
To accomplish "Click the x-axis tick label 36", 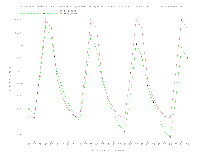I will [97, 144].
